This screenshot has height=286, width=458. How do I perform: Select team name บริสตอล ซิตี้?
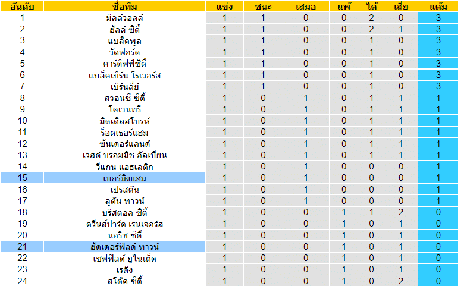(x=124, y=212)
